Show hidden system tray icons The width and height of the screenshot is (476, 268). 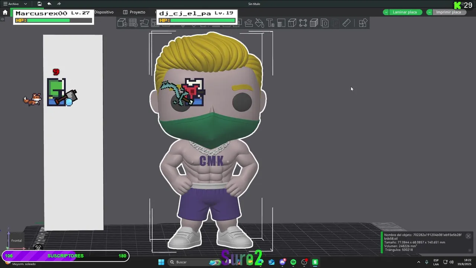[419, 262]
